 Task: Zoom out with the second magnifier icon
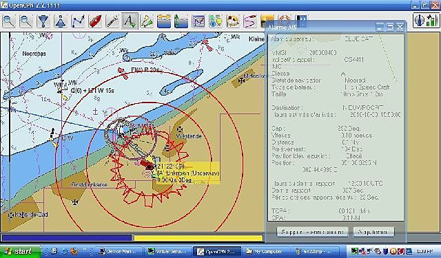(x=26, y=21)
